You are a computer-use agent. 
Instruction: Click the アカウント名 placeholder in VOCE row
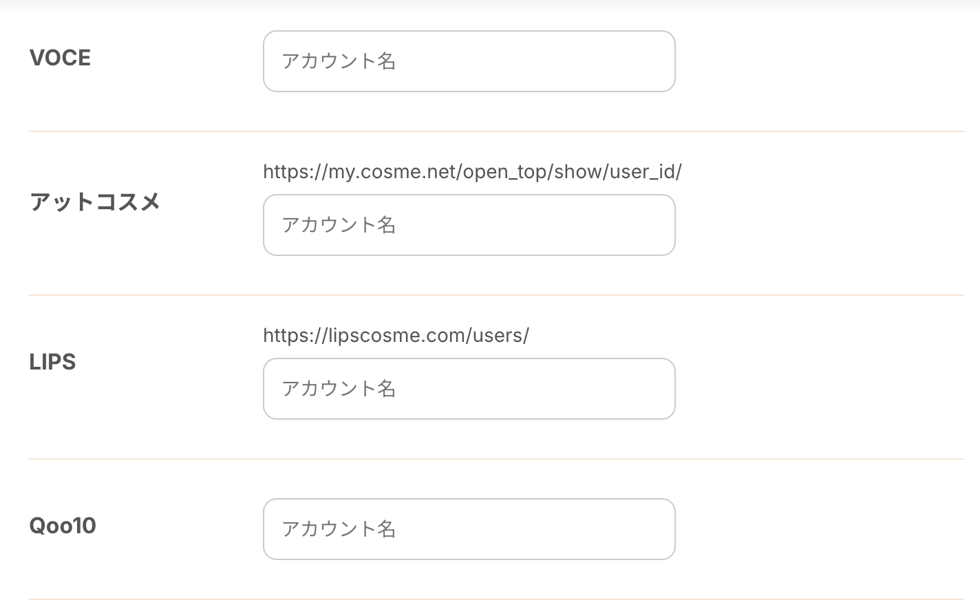click(x=339, y=61)
